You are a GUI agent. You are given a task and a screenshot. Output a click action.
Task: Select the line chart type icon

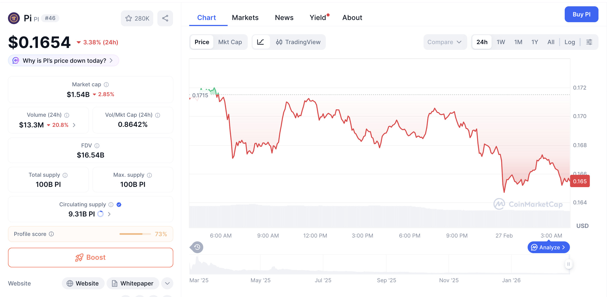tap(261, 42)
